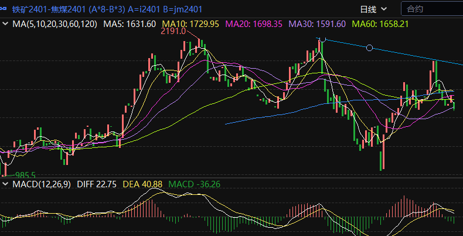Viewport: 463px width, 236px height.
Task: Select the MA(5,10,20,30,60,120) indicator label
Action: pyautogui.click(x=55, y=24)
